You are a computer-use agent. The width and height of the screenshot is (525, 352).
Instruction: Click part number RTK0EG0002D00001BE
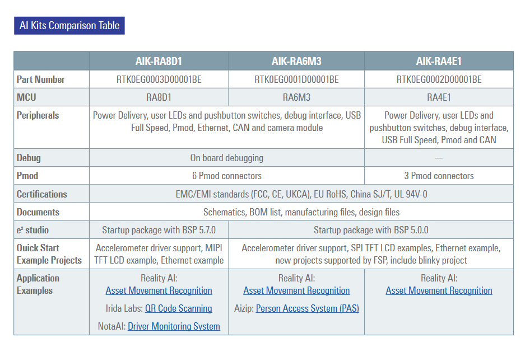tap(439, 79)
